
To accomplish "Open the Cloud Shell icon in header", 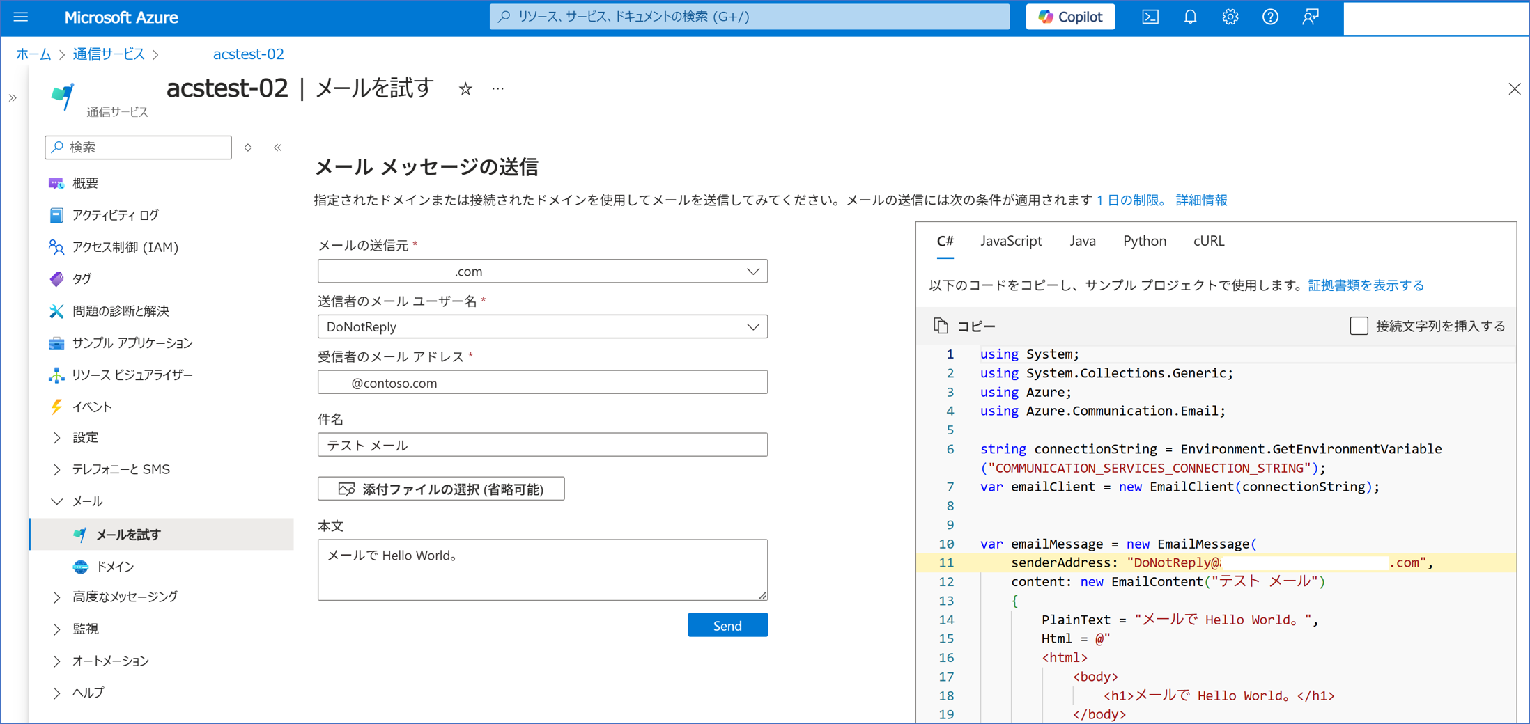I will point(1150,17).
